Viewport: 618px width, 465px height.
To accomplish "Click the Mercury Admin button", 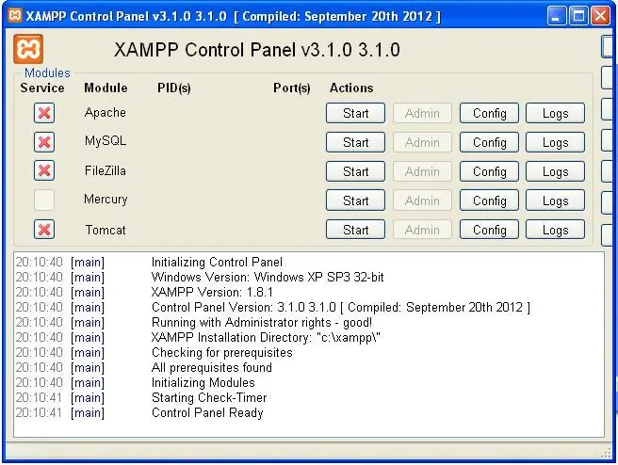I will (x=422, y=200).
